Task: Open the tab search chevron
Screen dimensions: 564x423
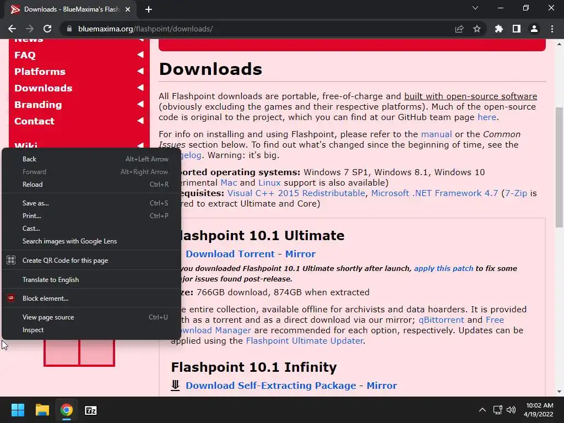Action: 475,8
